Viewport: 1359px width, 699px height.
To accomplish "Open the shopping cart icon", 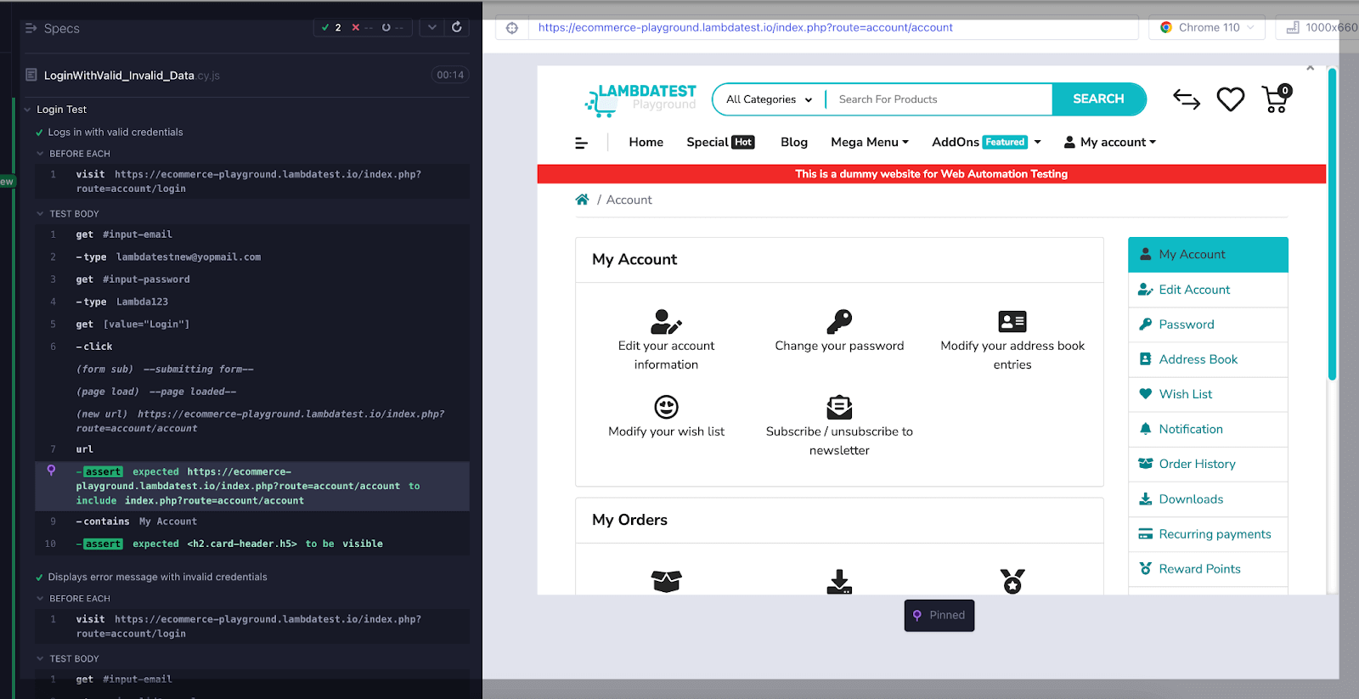I will tap(1276, 99).
